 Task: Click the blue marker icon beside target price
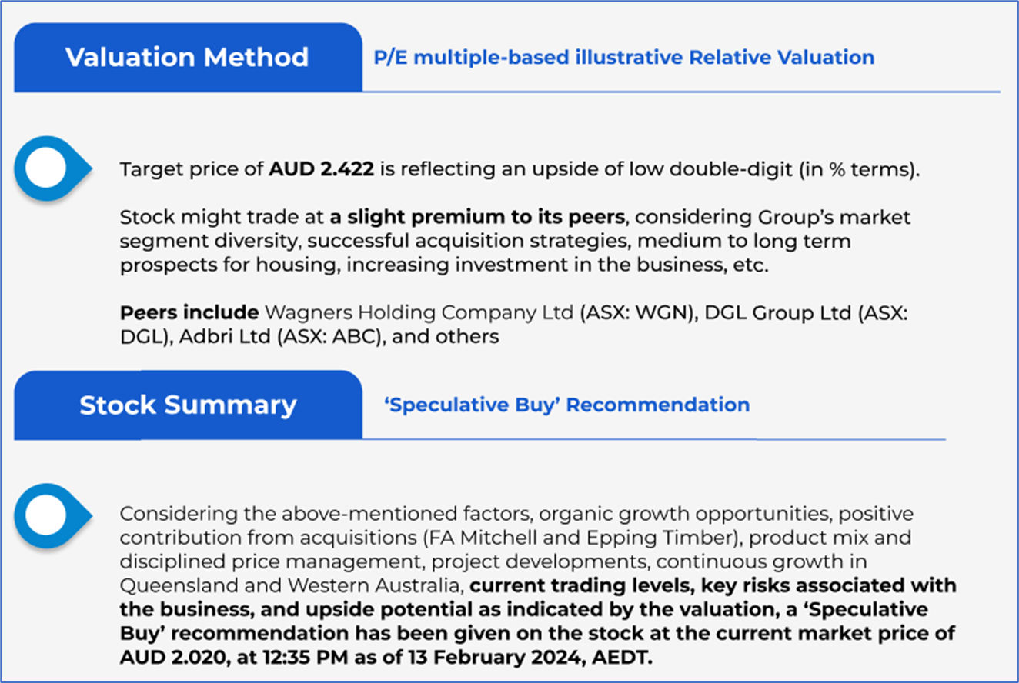pyautogui.click(x=48, y=168)
